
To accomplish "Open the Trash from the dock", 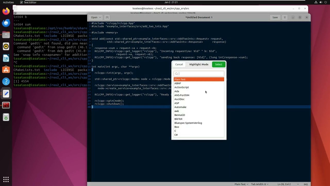I will 6,118.
